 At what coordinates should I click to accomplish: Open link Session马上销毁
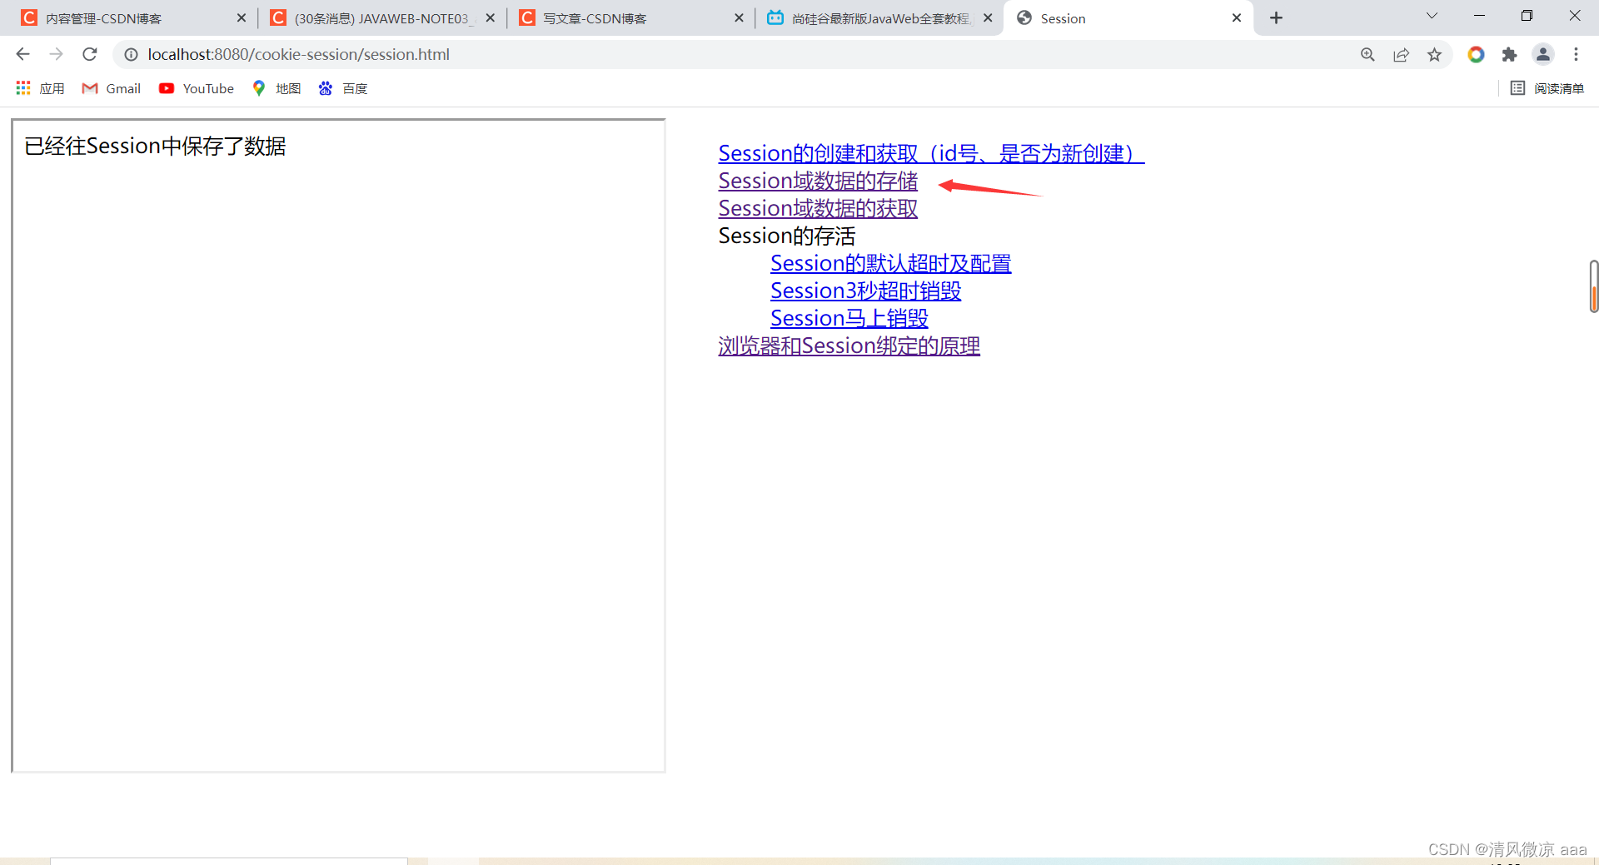pos(849,318)
